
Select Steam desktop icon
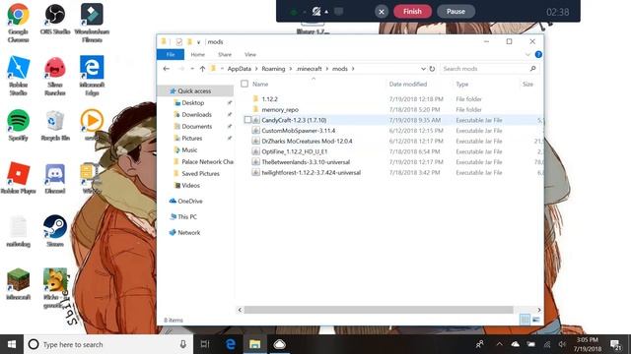tap(55, 231)
